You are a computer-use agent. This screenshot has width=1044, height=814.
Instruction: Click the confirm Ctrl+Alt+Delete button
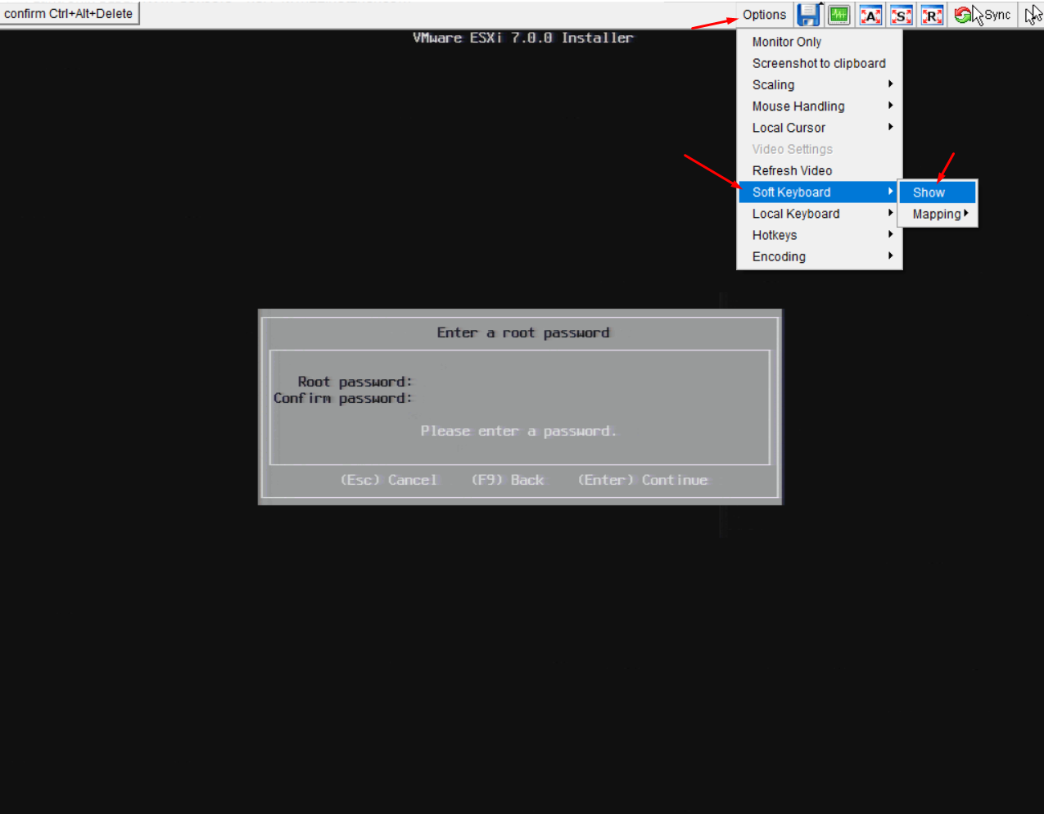pos(69,13)
